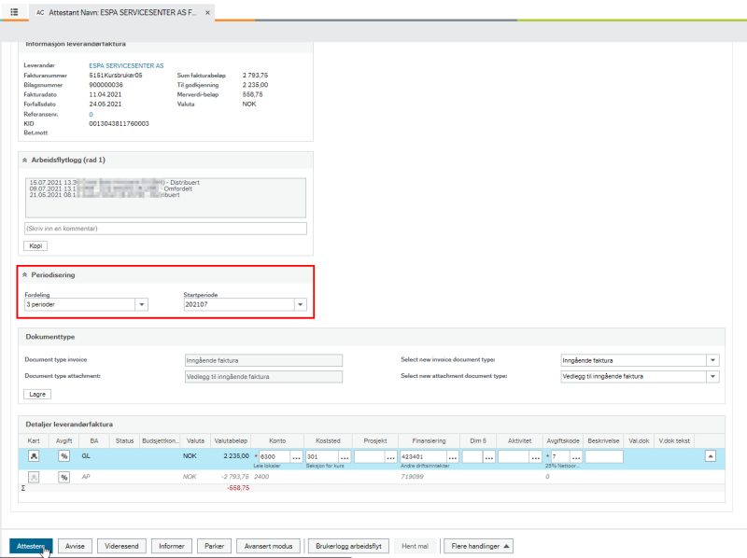Close the Attestant ESPA SERVICESENTER tab
Image resolution: width=747 pixels, height=558 pixels.
pos(207,13)
